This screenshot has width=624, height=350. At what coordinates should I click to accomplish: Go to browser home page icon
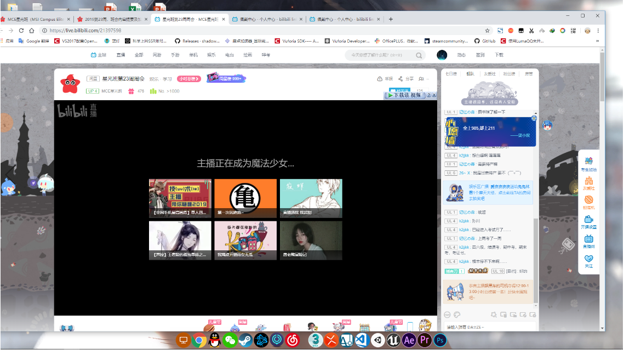coord(32,31)
